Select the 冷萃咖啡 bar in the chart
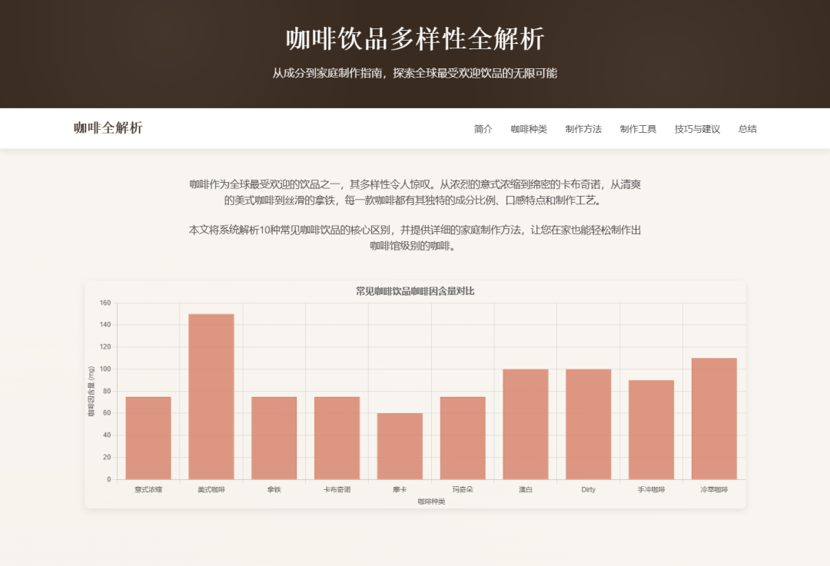The width and height of the screenshot is (830, 566). pyautogui.click(x=714, y=419)
